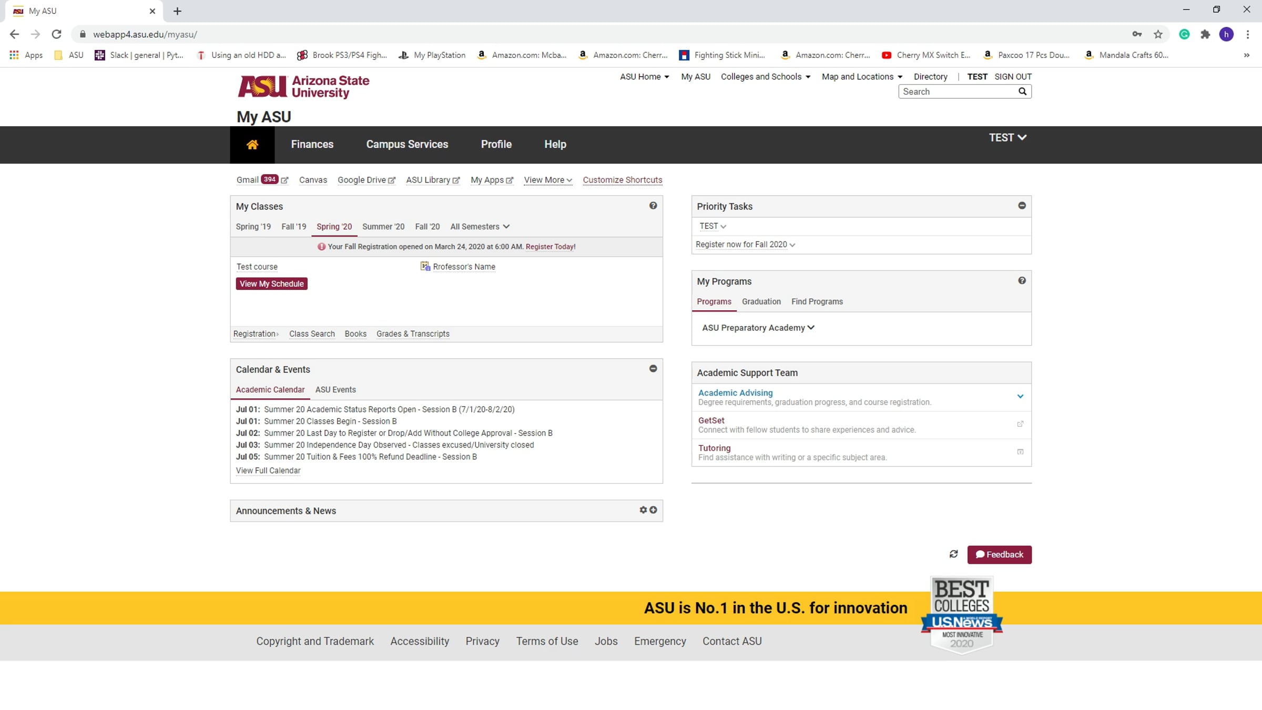The height and width of the screenshot is (710, 1262).
Task: Switch to the Fall '19 tab
Action: [x=294, y=227]
